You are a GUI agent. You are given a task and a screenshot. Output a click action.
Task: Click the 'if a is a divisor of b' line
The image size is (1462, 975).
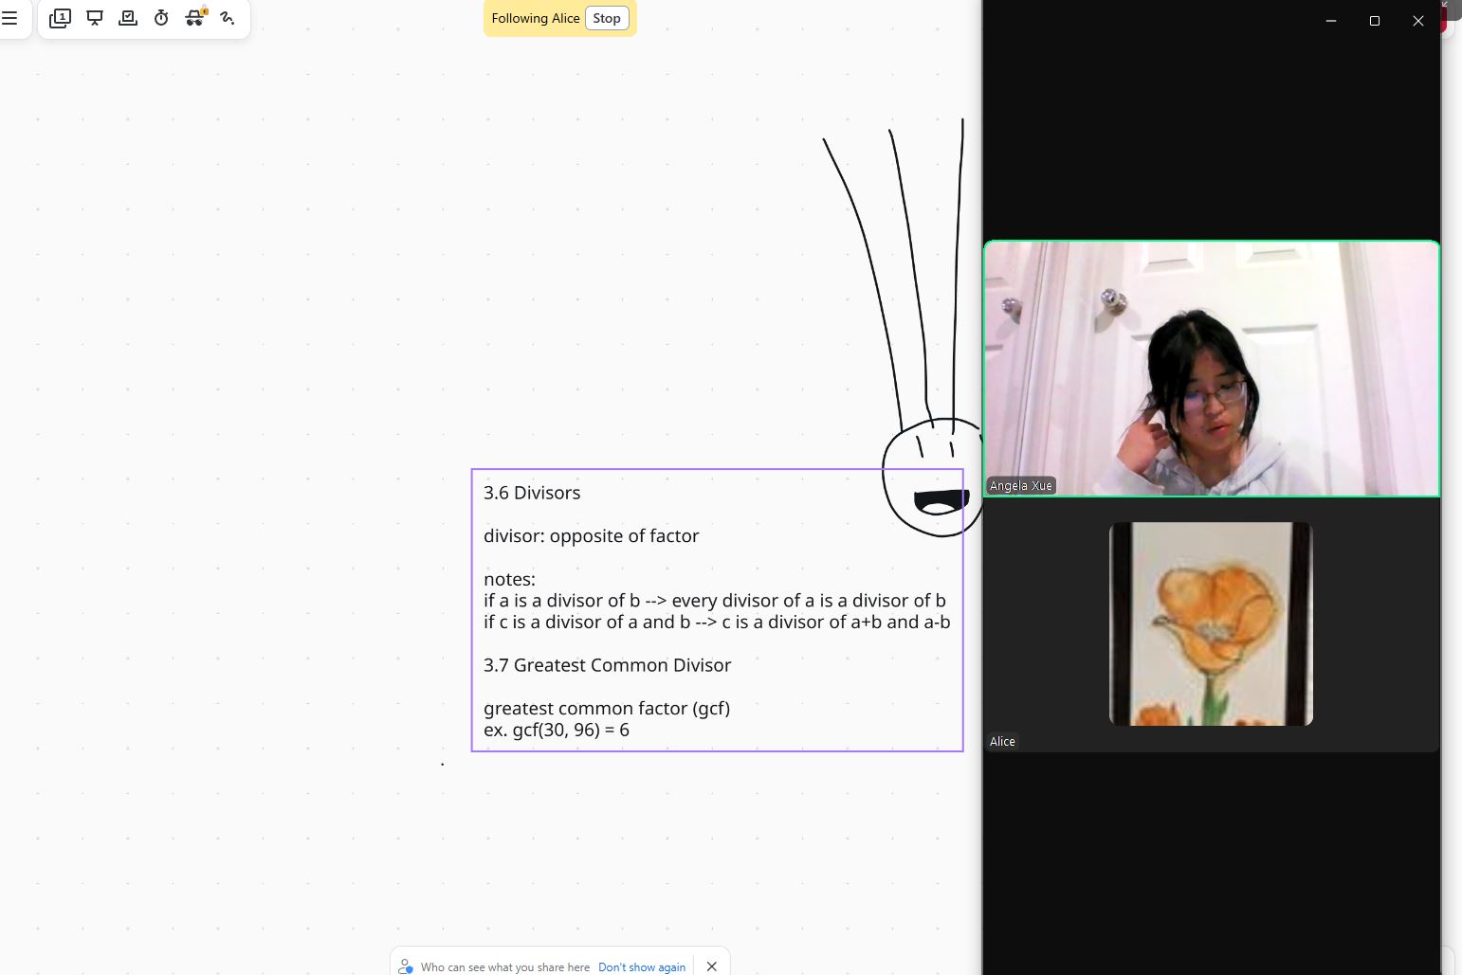pos(715,601)
